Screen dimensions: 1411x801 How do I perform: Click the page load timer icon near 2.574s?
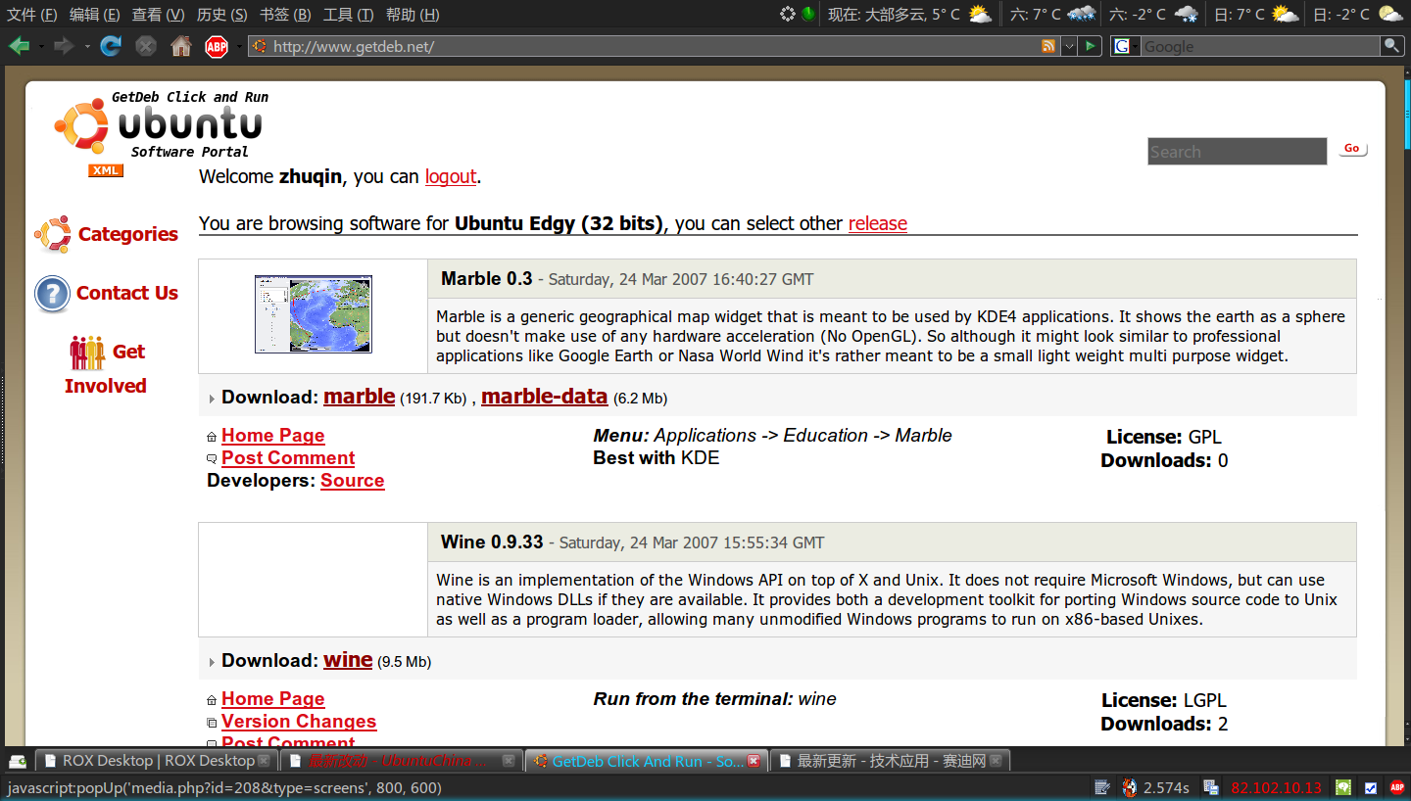[x=1130, y=787]
